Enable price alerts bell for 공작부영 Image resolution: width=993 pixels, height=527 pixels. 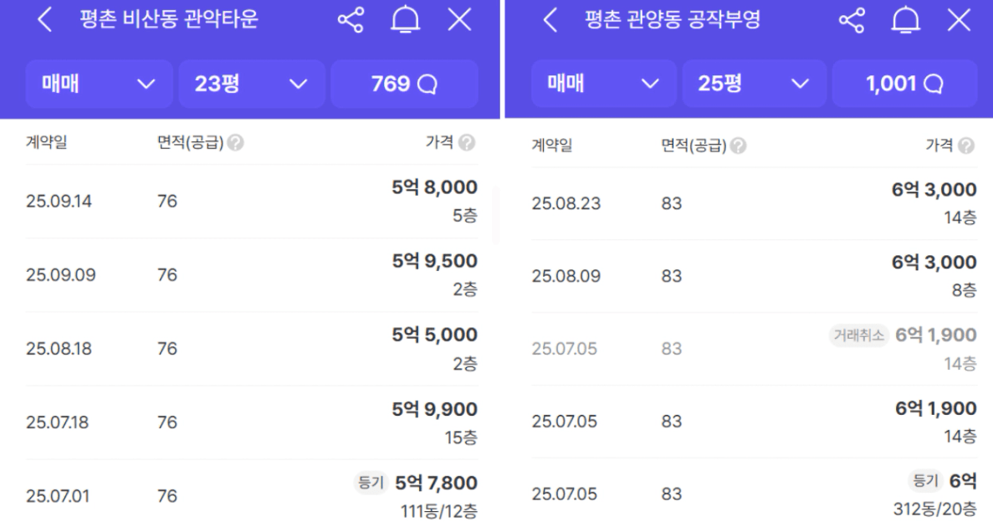coord(905,21)
